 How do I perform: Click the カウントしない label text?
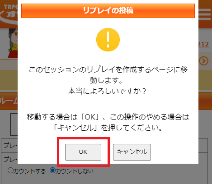point(75,171)
